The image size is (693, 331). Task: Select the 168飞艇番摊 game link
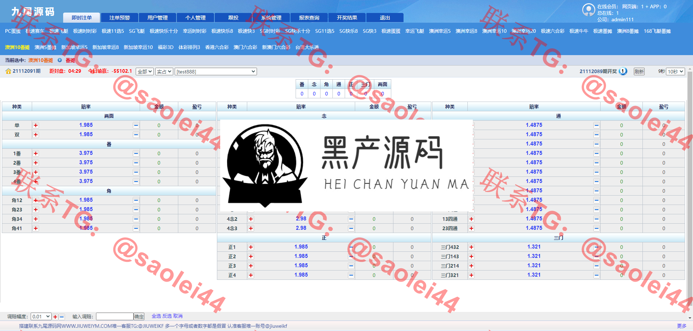click(657, 31)
